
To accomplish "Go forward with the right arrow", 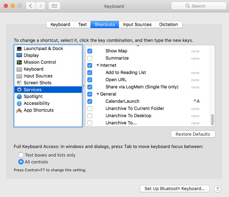I will point(41,6).
